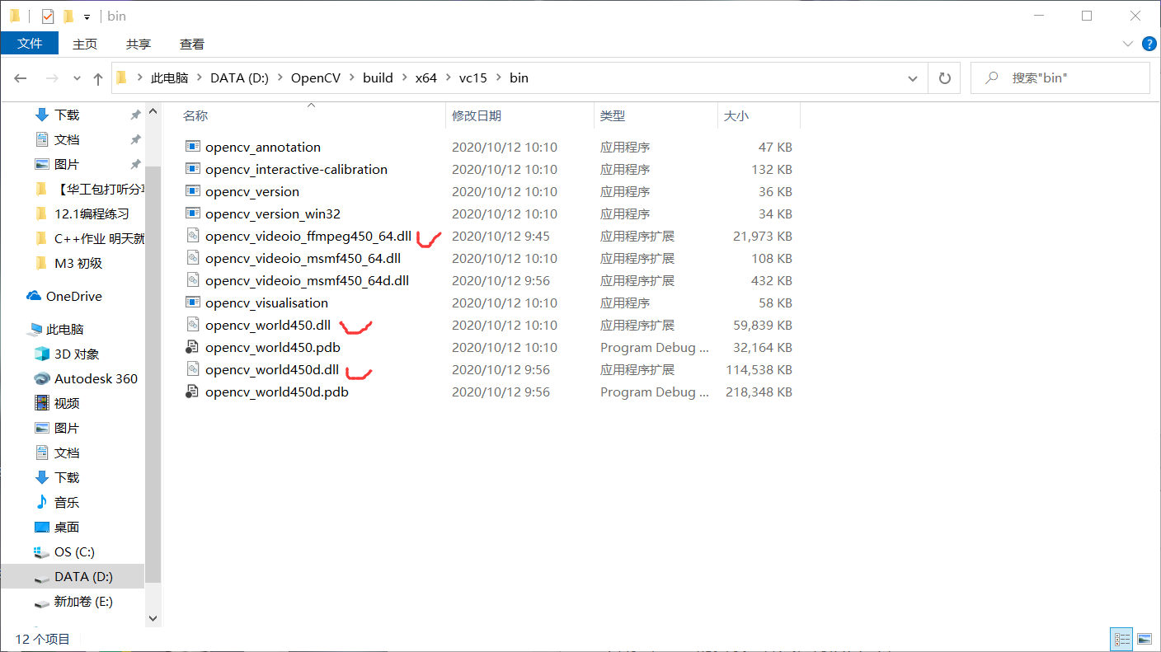Sort by the 名称 column header
1161x652 pixels.
pos(195,116)
